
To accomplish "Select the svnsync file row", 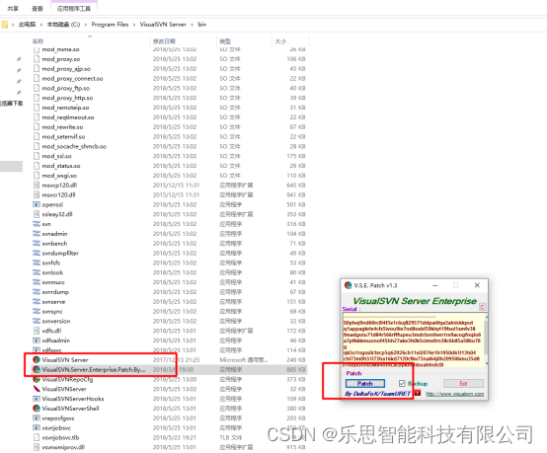I will (x=169, y=312).
